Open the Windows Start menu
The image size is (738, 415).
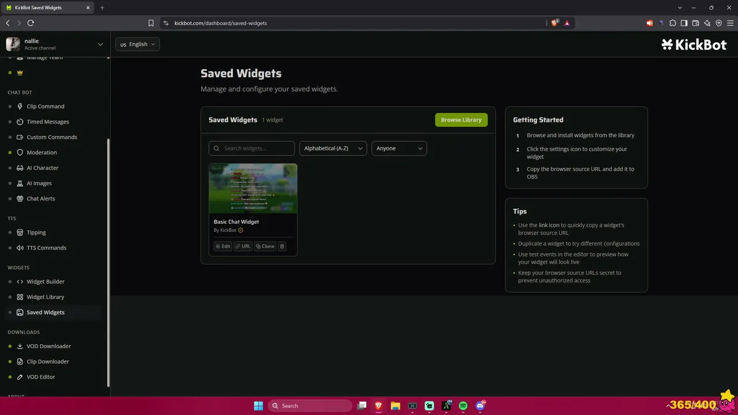pos(258,406)
